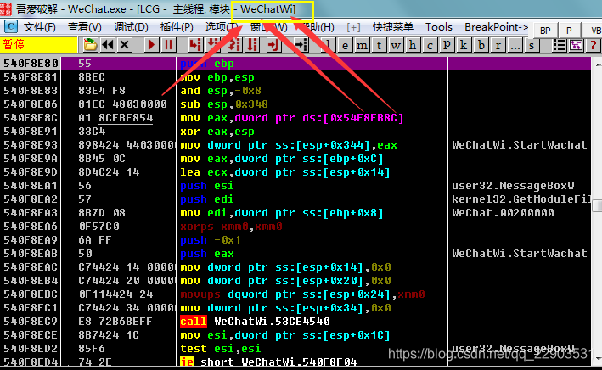This screenshot has height=370, width=602.
Task: Open Run trace window (... button)
Action: click(x=515, y=45)
